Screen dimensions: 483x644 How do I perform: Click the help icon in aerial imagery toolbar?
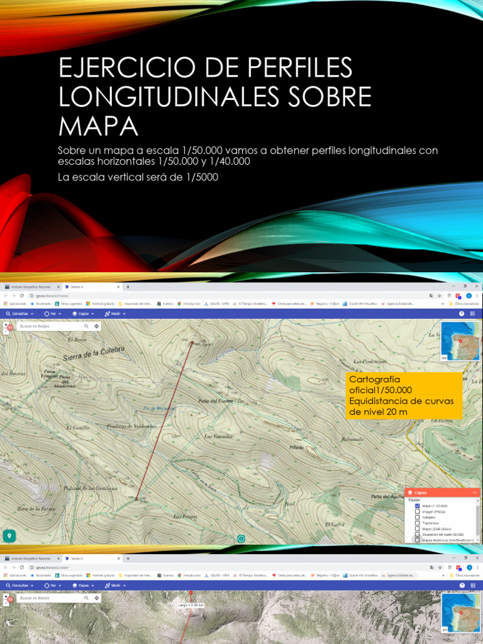pos(462,586)
